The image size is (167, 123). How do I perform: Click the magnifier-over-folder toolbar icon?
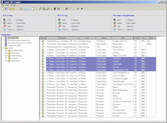tap(47, 9)
